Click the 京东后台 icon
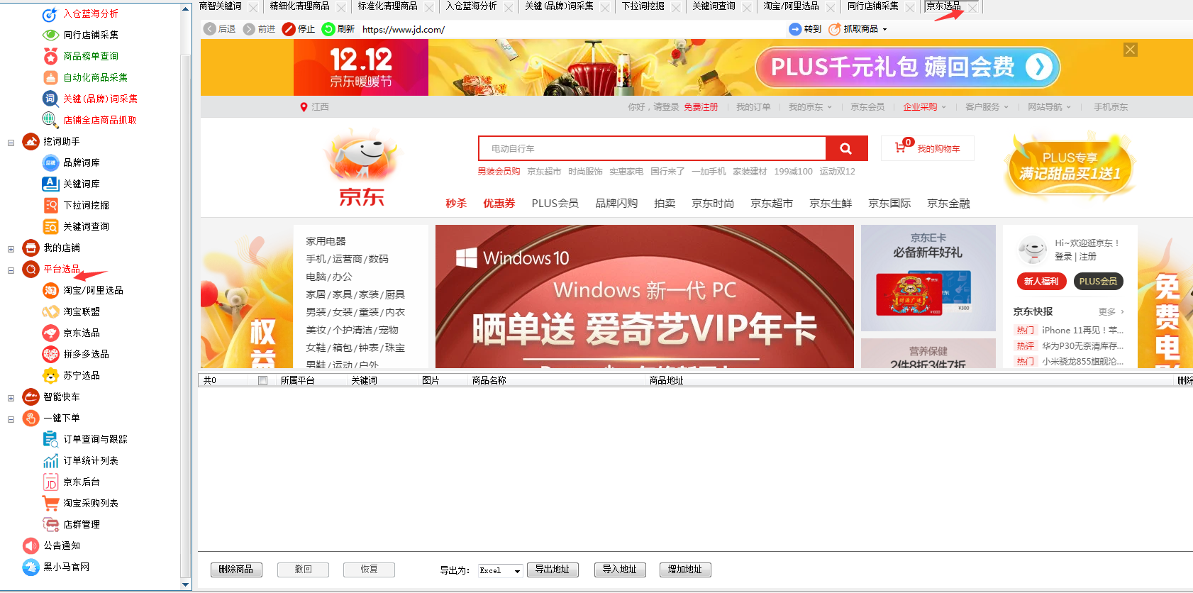1193x593 pixels. point(50,482)
